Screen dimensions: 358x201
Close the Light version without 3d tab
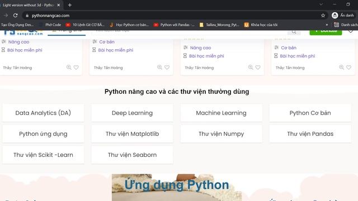tap(58, 5)
